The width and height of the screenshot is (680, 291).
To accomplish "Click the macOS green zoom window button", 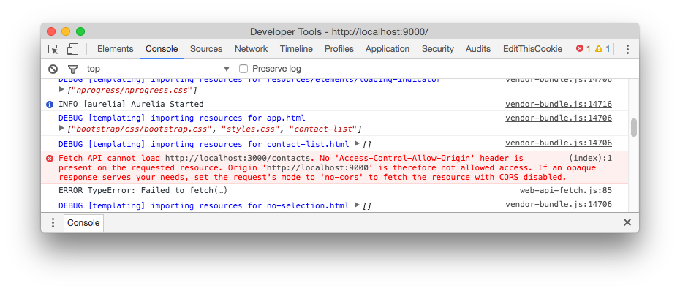I will (x=80, y=31).
